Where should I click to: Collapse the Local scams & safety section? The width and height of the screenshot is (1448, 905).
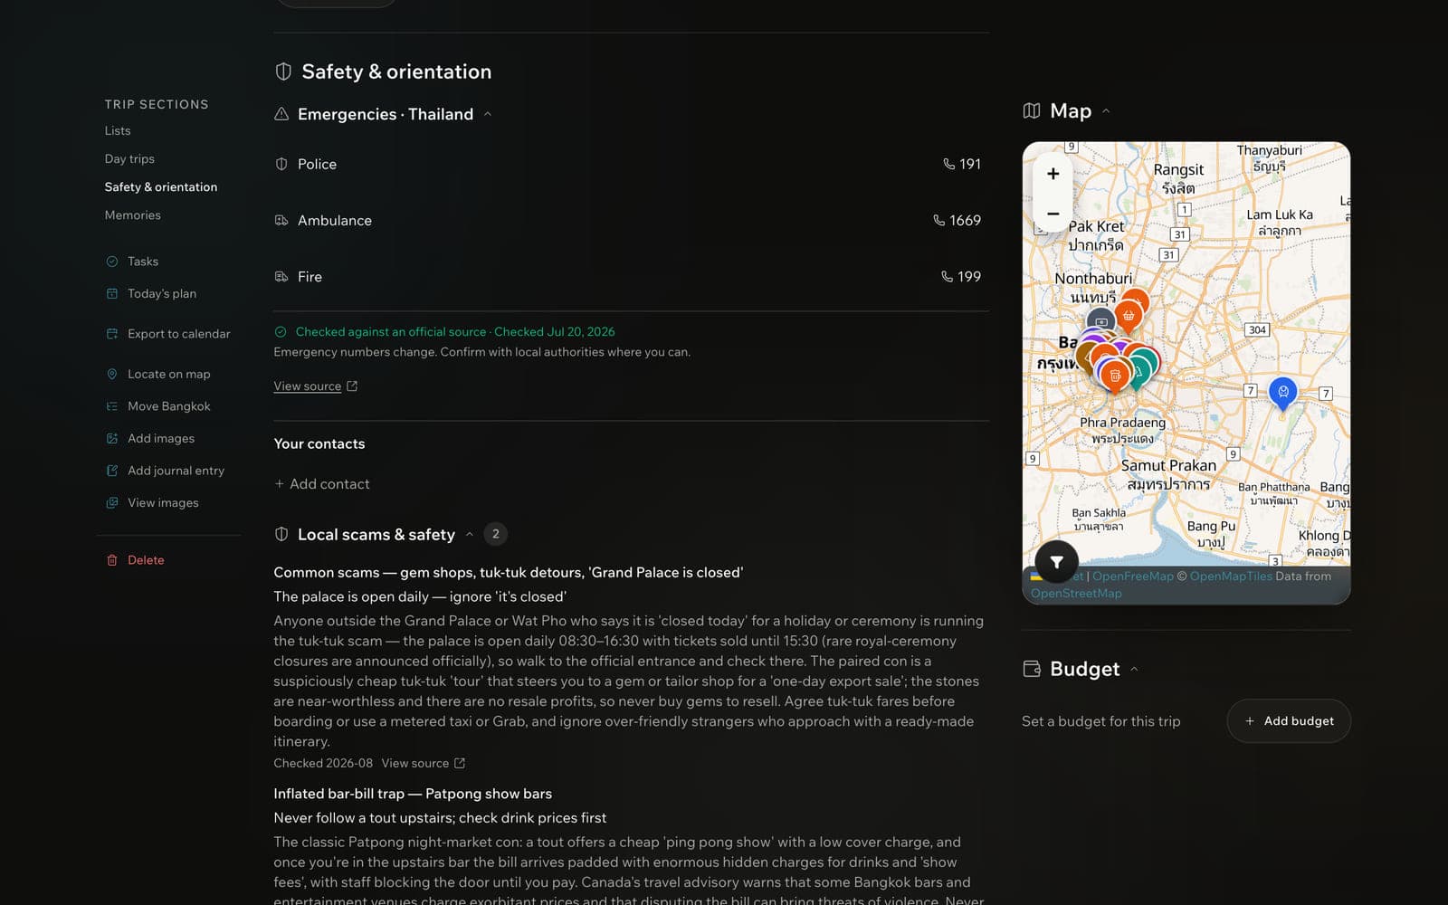pyautogui.click(x=470, y=534)
